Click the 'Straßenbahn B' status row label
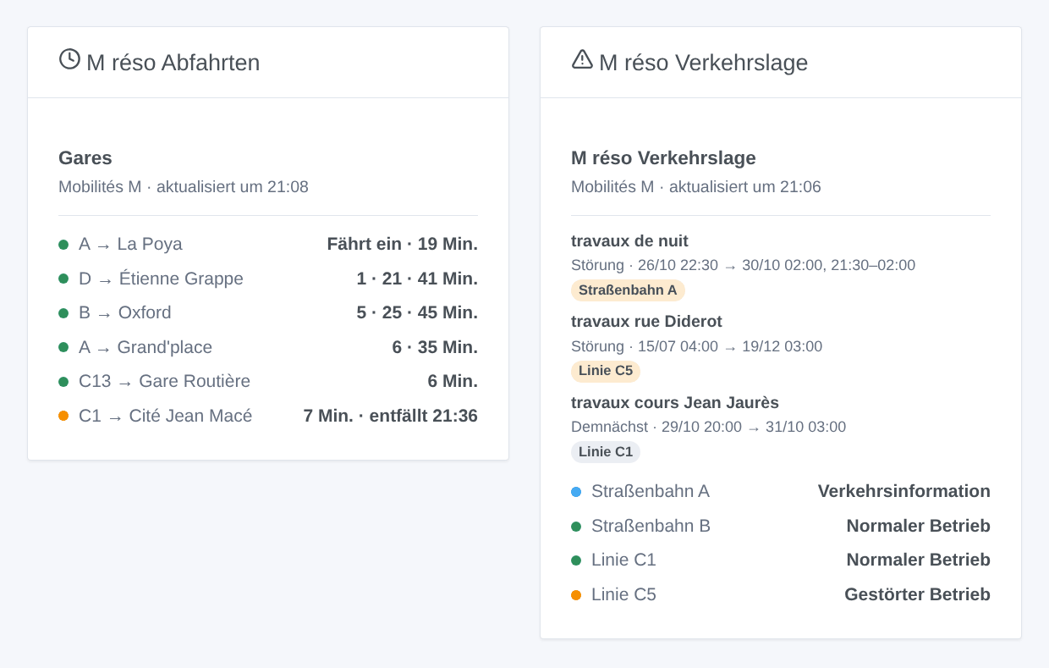Screen dimensions: 1049x668 click(651, 527)
